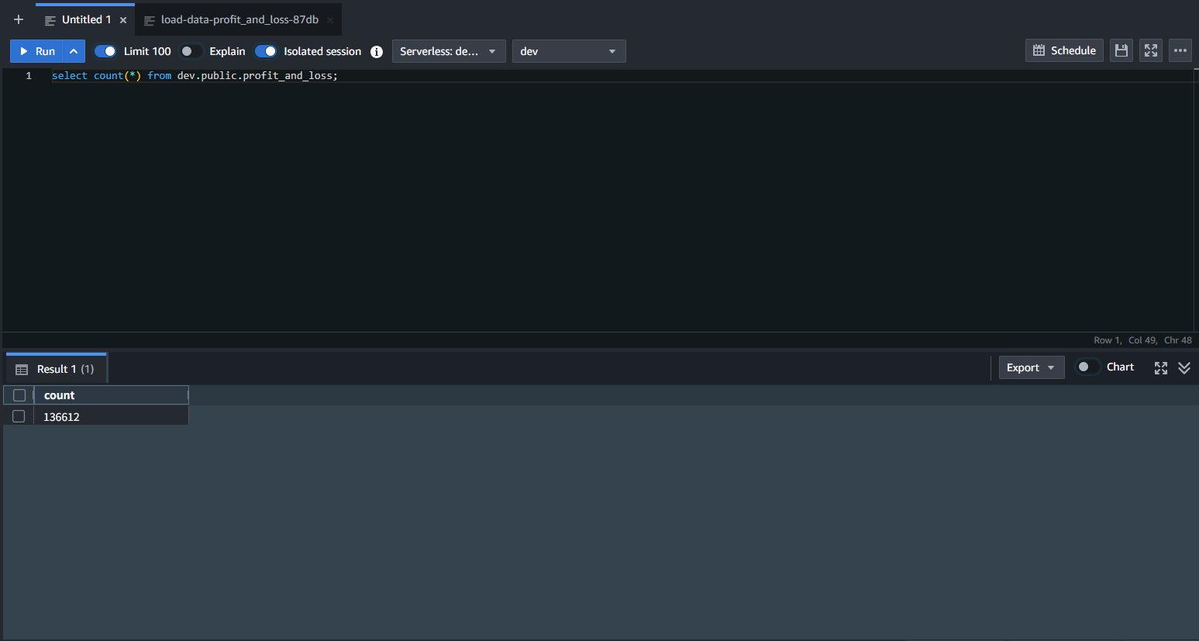Enable the Explain toggle
Viewport: 1199px width, 641px height.
point(191,51)
